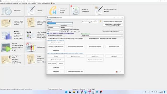The image size is (167, 94).
Task: Open Медична карта амбулаторного пацієнта icon
Action: tap(6, 23)
